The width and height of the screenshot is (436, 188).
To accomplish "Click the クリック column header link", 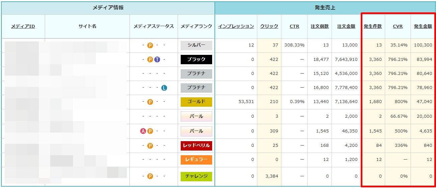I will (269, 26).
